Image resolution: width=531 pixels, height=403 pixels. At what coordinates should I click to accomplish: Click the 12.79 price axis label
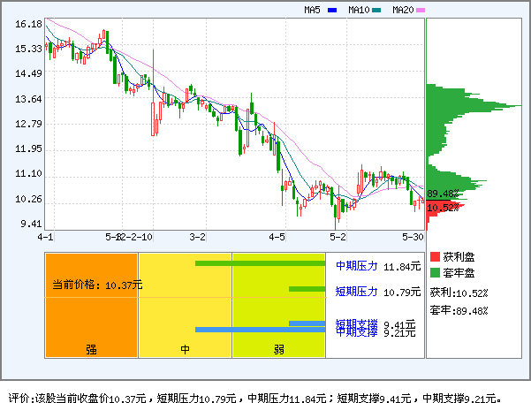(28, 124)
